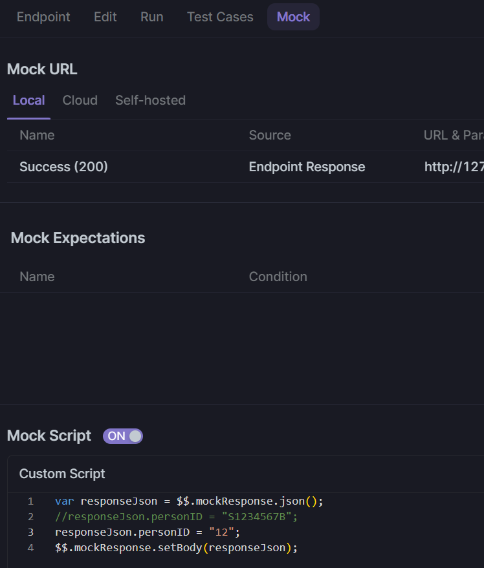Place cursor in var responseJson code line
Image resolution: width=484 pixels, height=568 pixels.
point(188,501)
